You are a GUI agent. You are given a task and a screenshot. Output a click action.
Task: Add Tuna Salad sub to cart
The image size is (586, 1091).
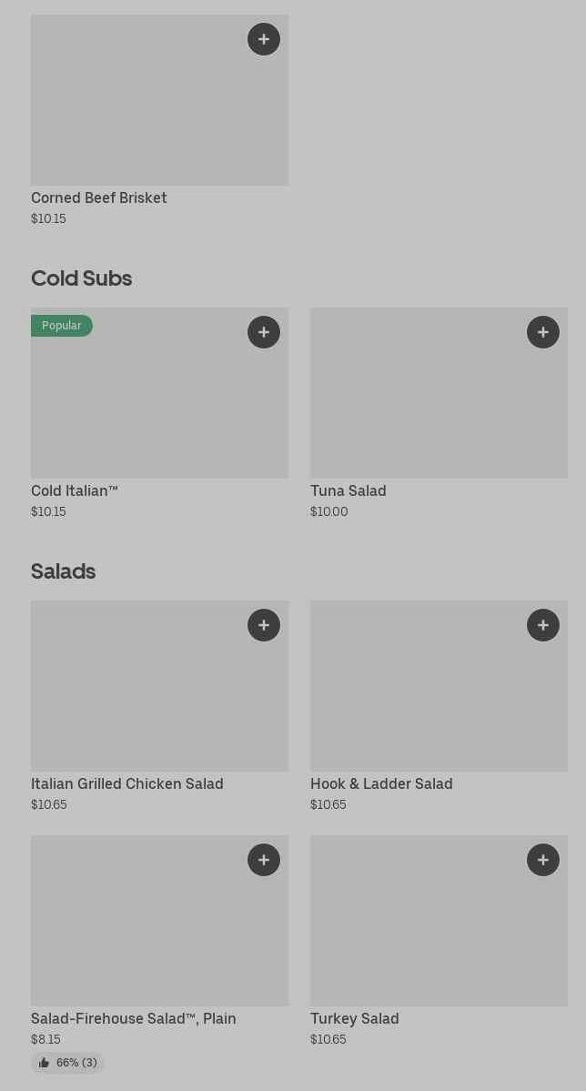(543, 332)
